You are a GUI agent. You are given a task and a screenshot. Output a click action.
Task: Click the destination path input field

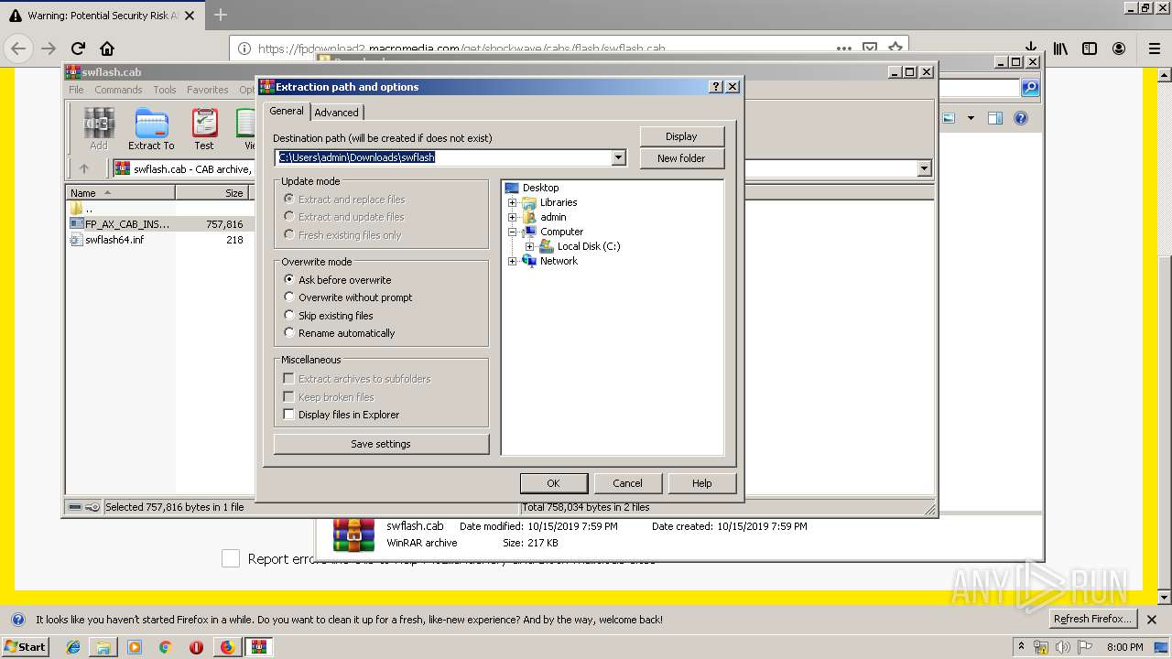(444, 157)
